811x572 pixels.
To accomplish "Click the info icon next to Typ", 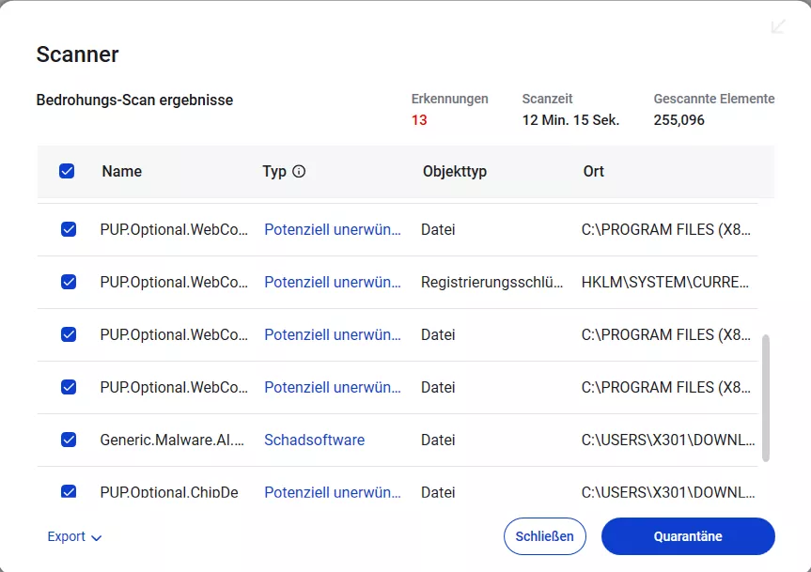I will (299, 172).
